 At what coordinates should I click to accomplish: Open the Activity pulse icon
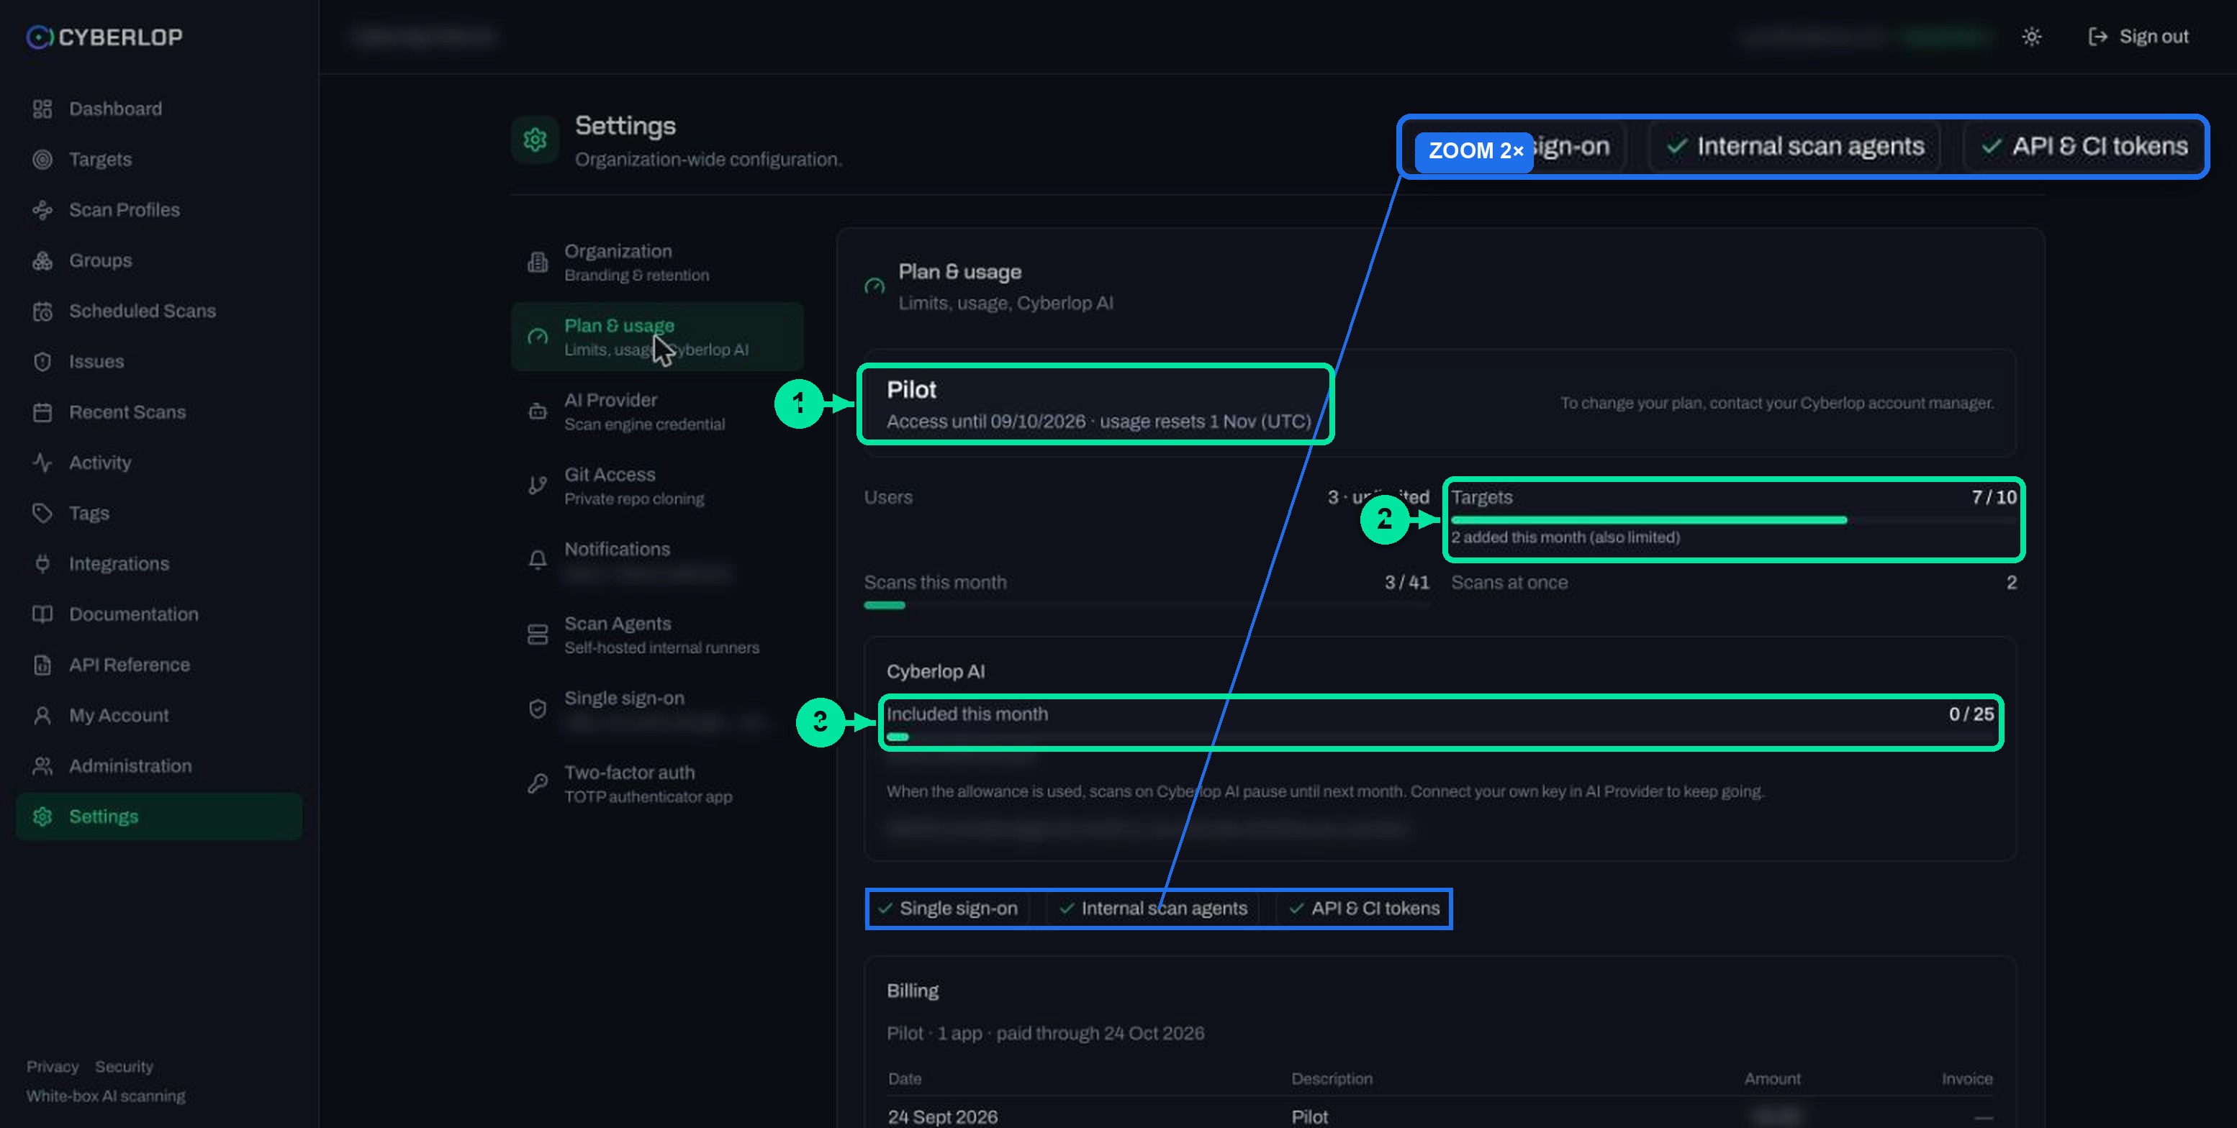tap(42, 463)
